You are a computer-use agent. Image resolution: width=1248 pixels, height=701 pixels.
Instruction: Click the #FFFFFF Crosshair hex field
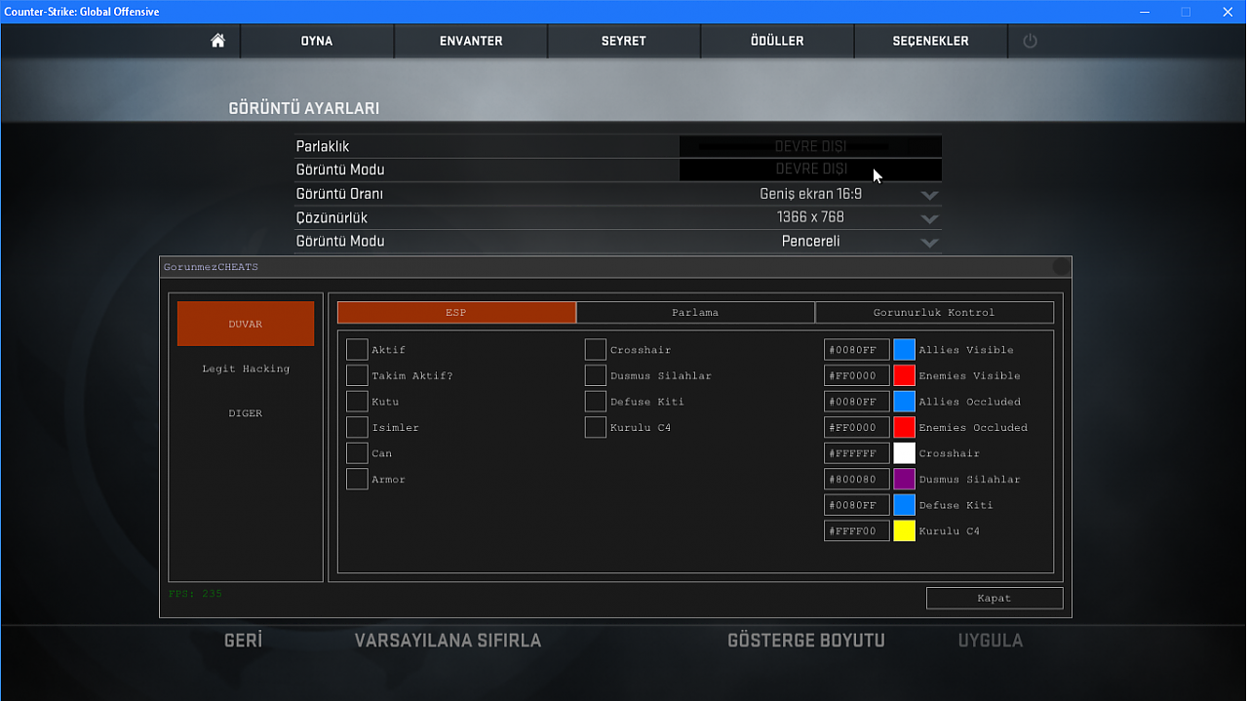857,453
